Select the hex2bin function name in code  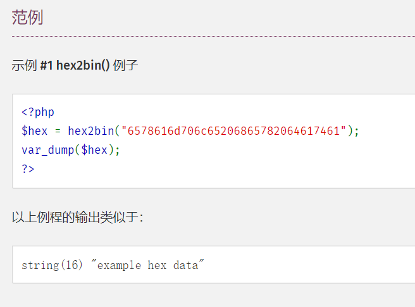(91, 132)
